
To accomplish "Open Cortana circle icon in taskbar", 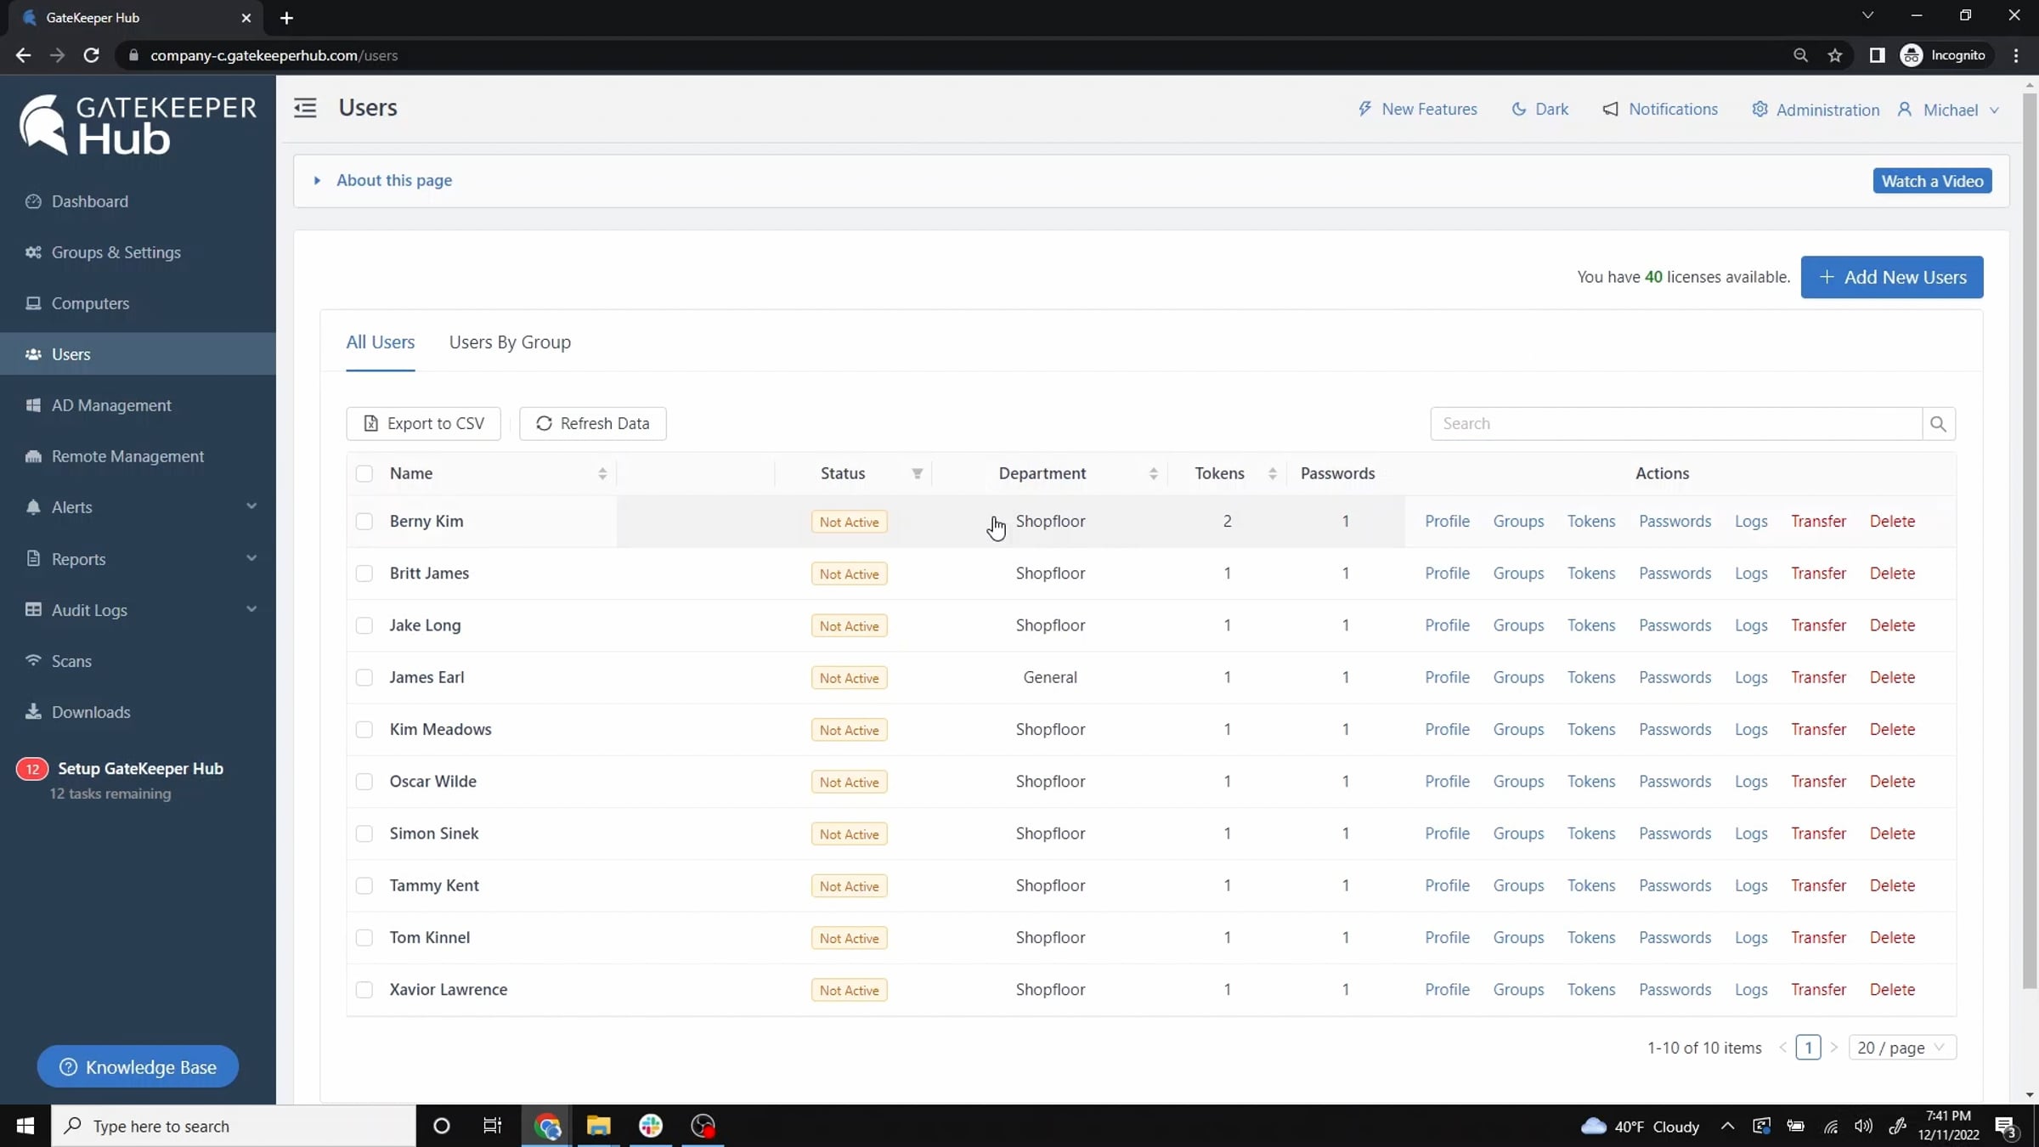I will (441, 1126).
